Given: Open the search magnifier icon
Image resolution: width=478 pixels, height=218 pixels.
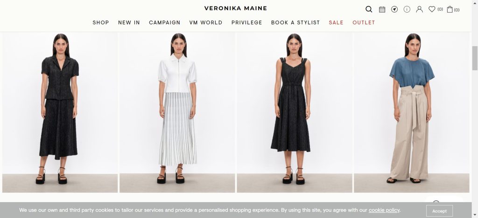Looking at the screenshot, I should pyautogui.click(x=369, y=9).
